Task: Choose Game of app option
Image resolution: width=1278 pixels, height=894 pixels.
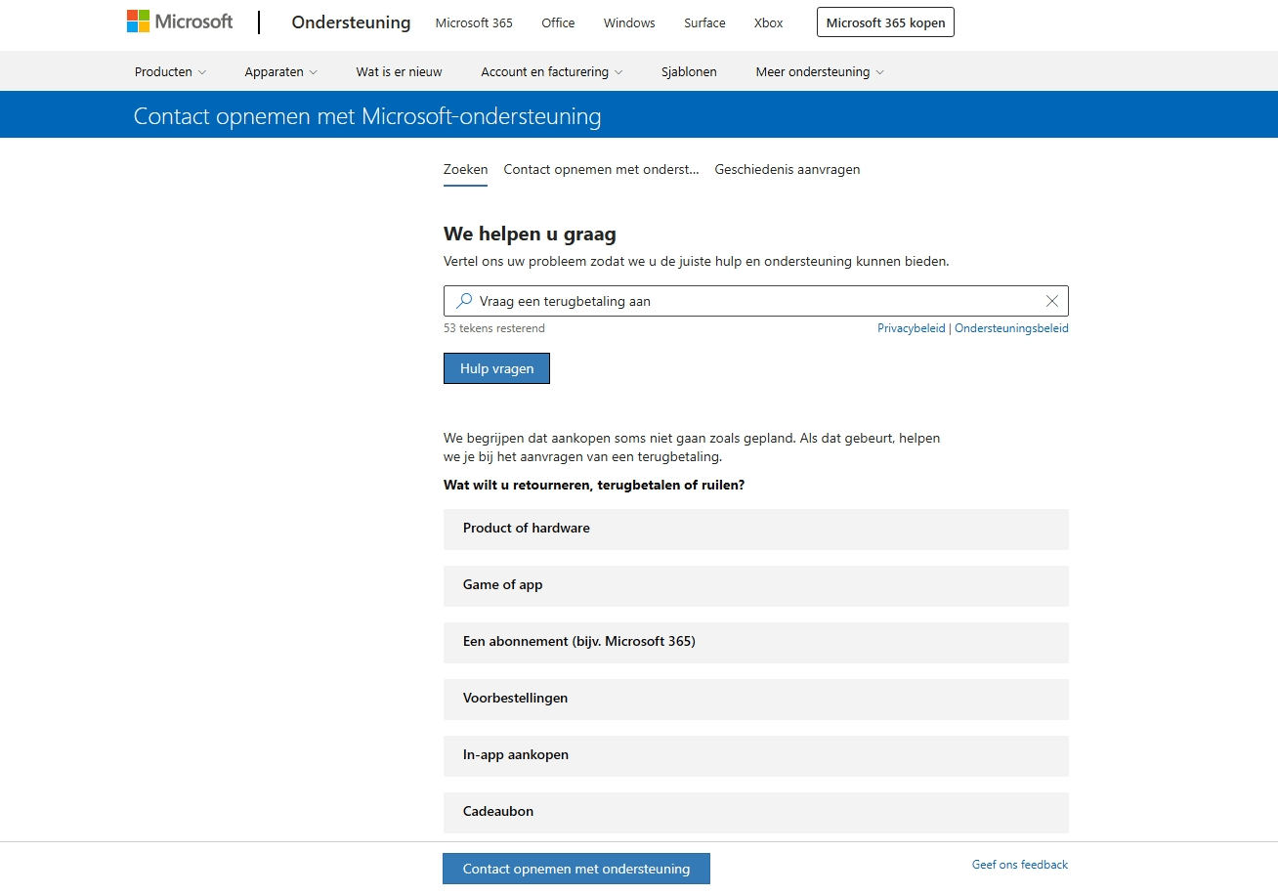Action: [756, 585]
